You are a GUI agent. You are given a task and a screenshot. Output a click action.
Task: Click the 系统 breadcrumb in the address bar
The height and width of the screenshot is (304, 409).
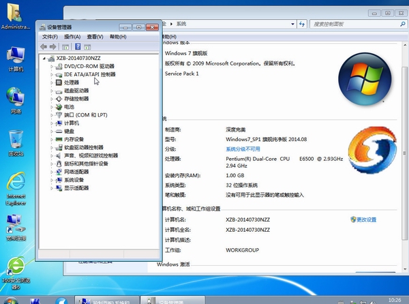(x=181, y=24)
